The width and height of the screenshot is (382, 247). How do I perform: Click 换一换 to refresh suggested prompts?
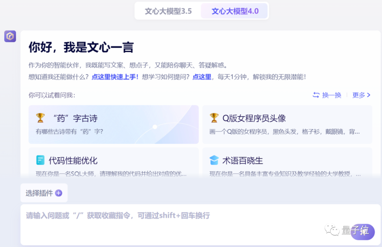[331, 95]
